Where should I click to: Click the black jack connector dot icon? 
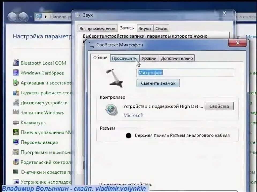pos(128,135)
